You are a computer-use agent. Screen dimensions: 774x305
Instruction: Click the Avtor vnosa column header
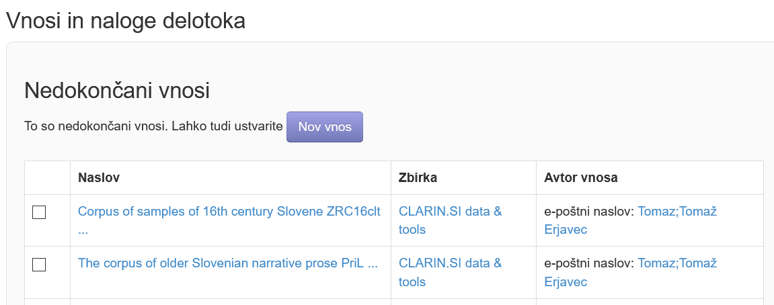(x=581, y=177)
